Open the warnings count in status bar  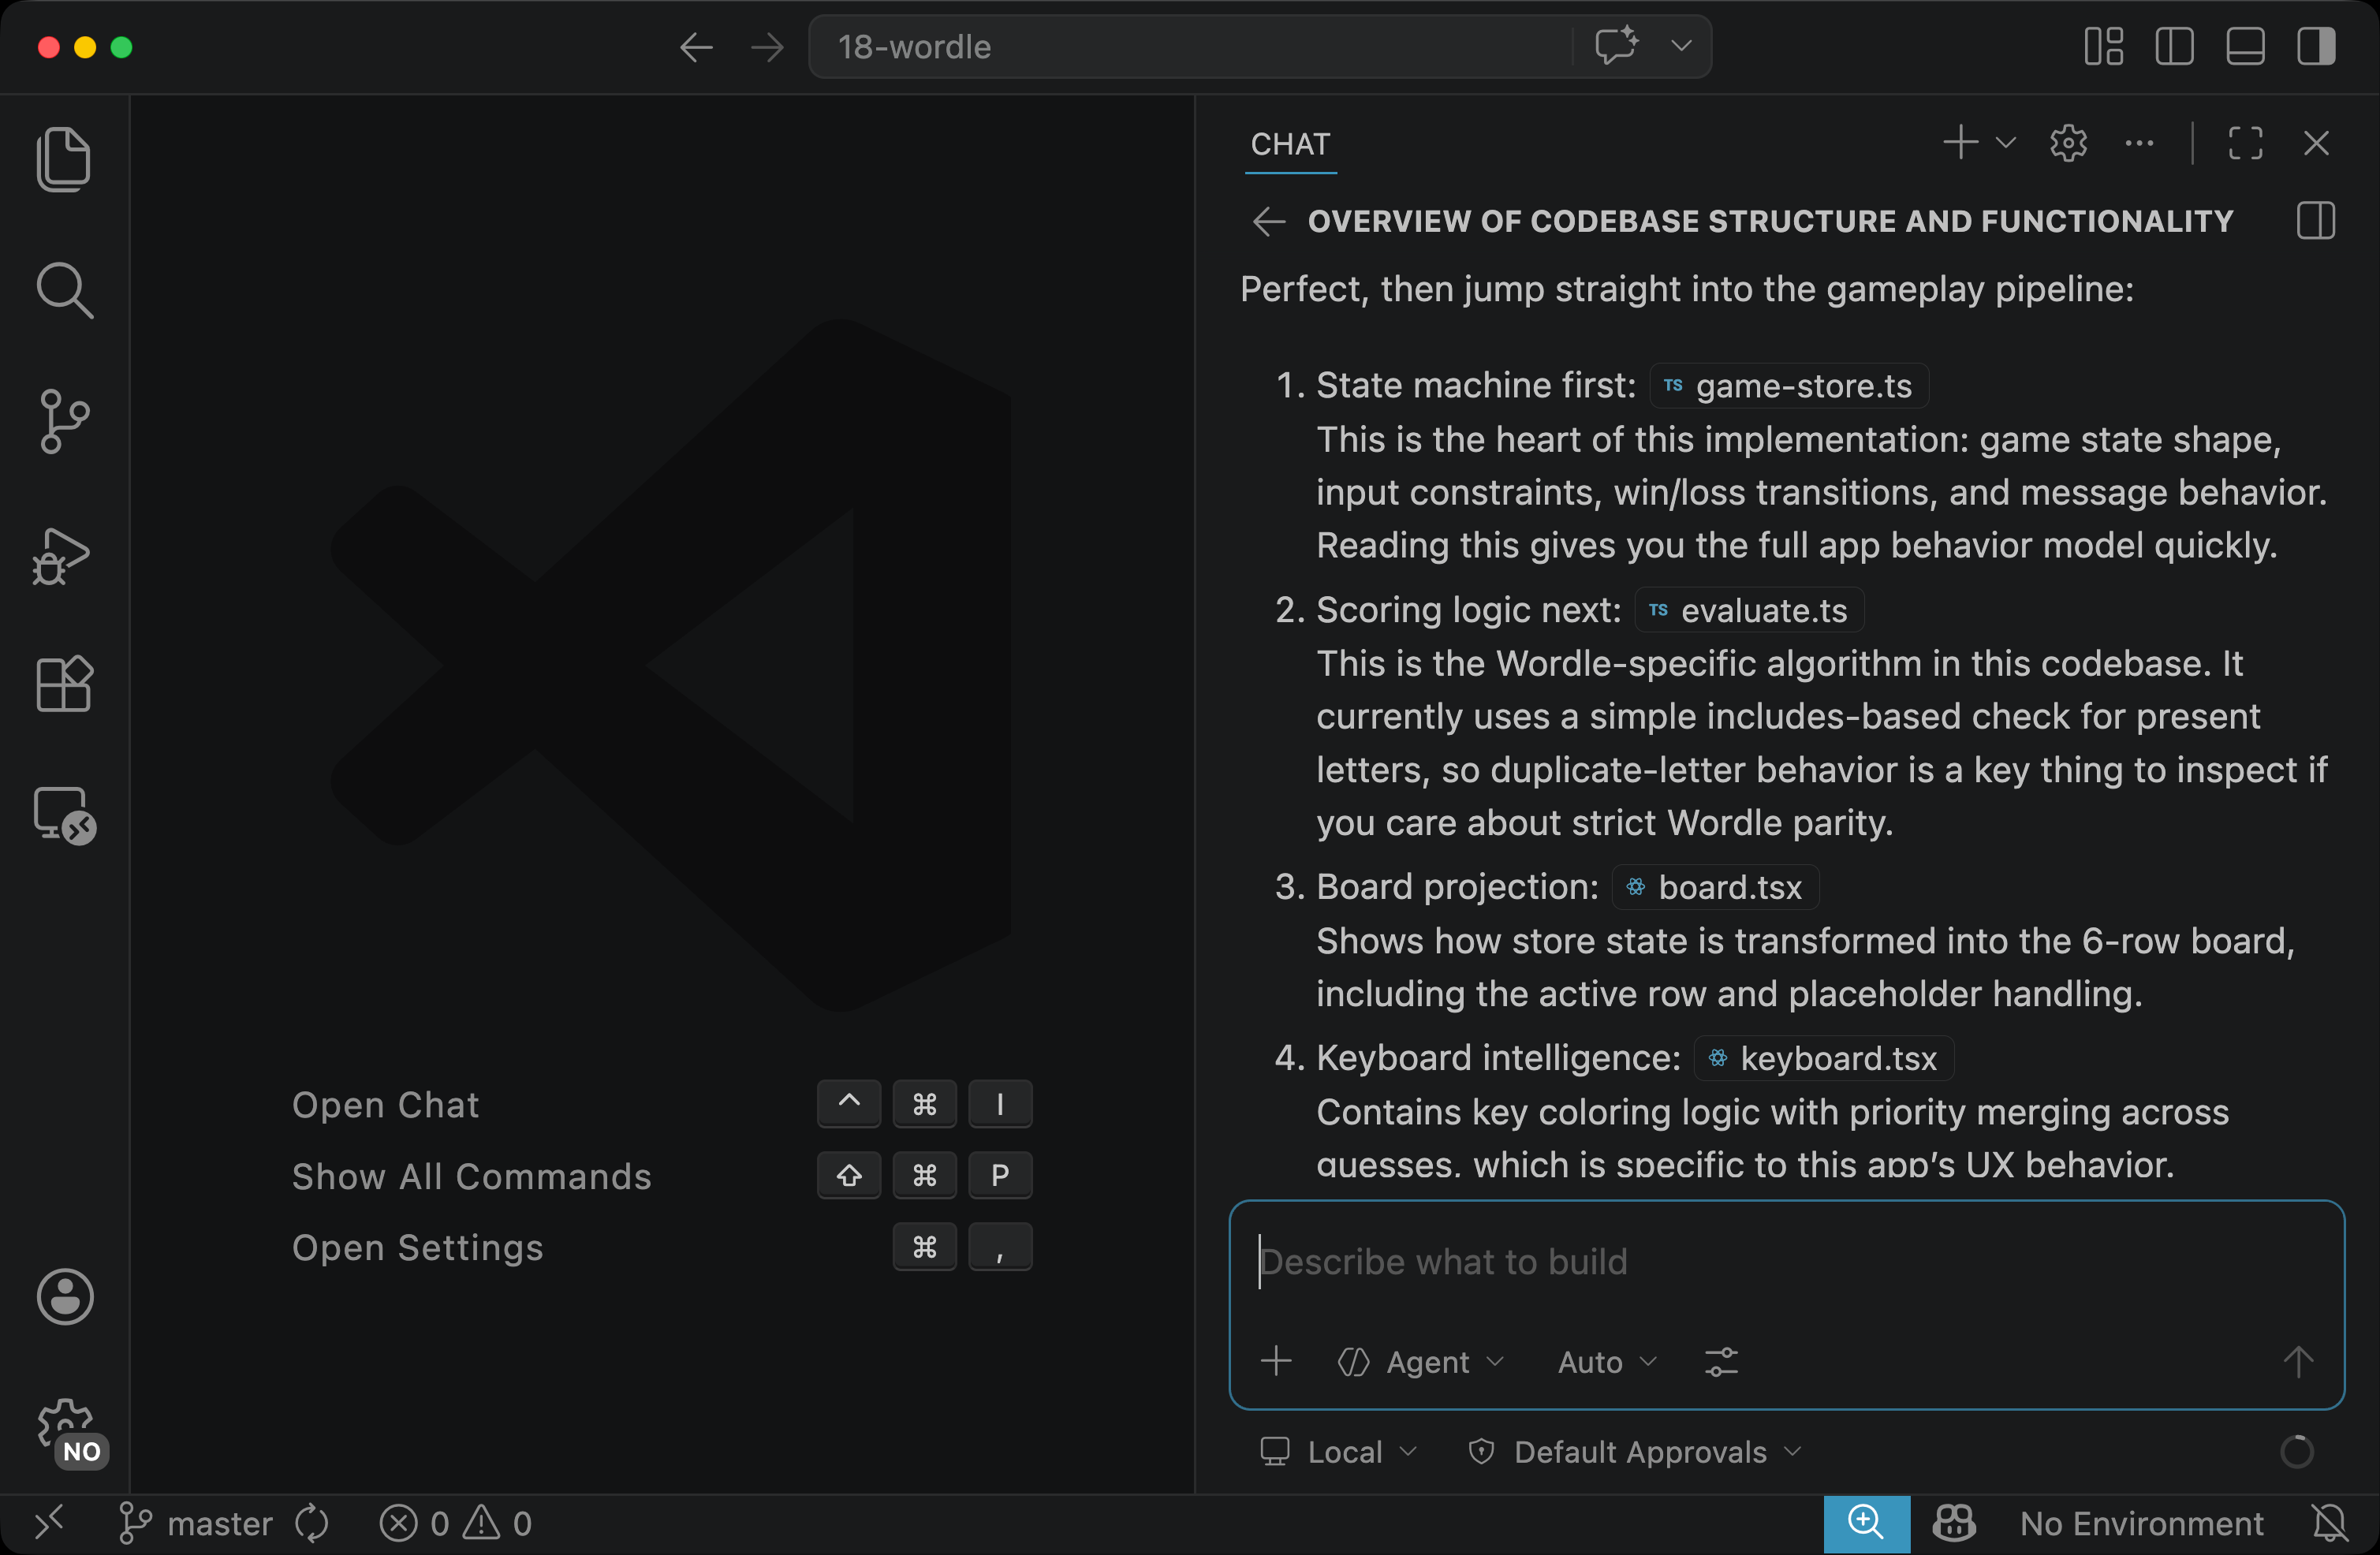(498, 1523)
